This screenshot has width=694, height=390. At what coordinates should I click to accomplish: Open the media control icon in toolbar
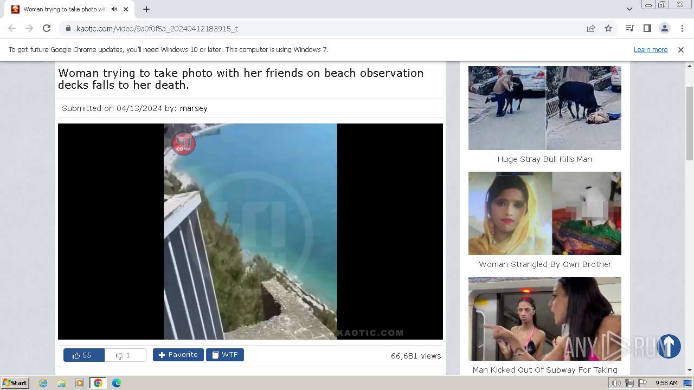[629, 28]
